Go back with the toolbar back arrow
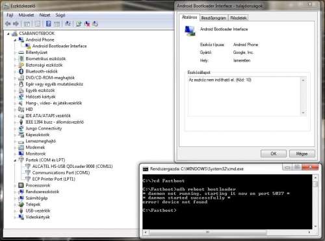Screen dimensions: 325x241 (8, 23)
